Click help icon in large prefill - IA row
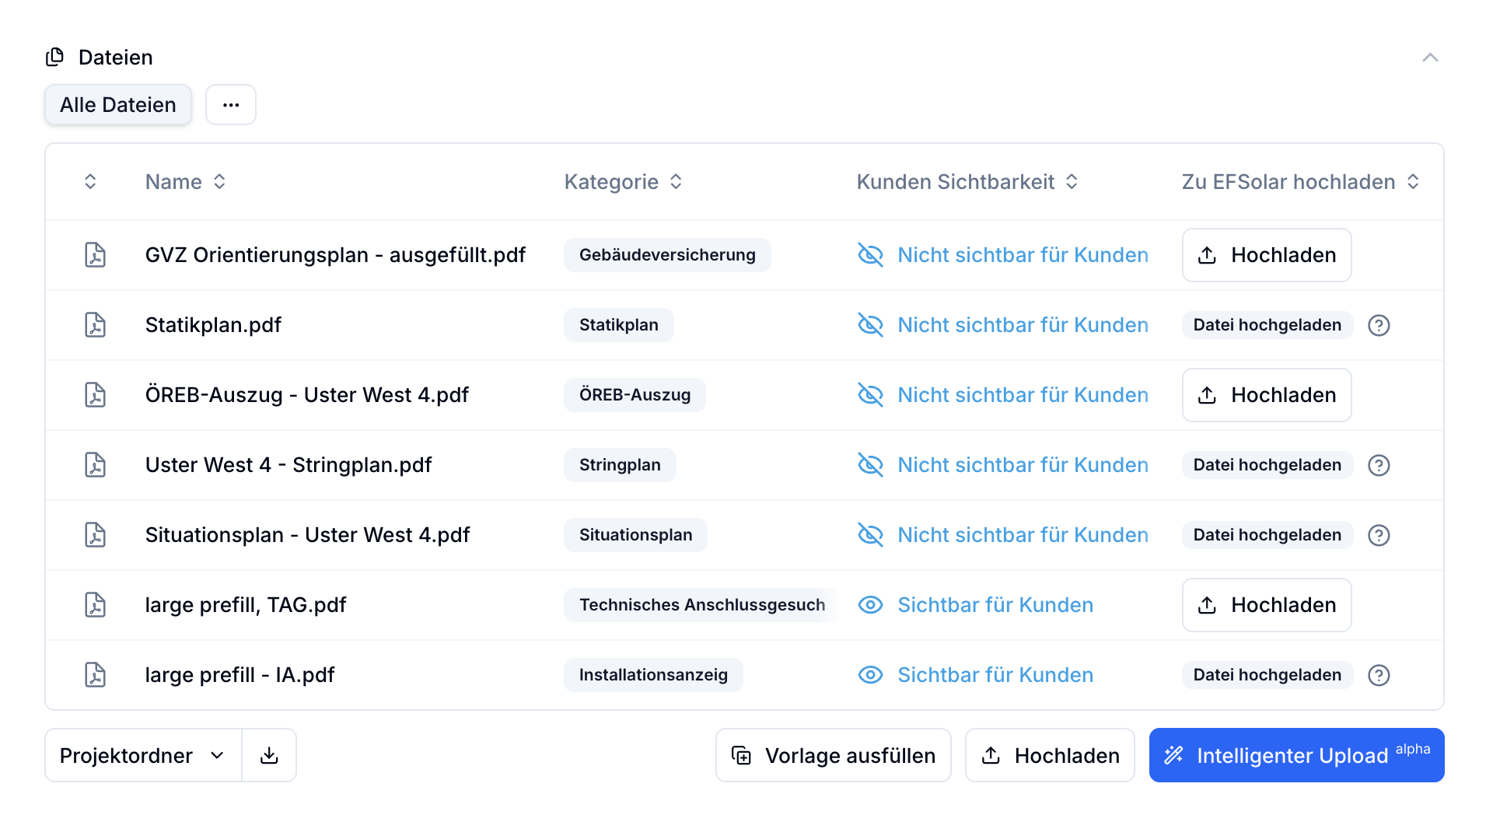Viewport: 1493px width, 815px height. (x=1379, y=675)
